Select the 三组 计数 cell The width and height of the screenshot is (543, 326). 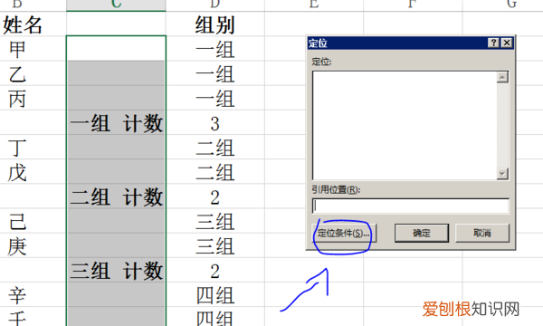116,270
